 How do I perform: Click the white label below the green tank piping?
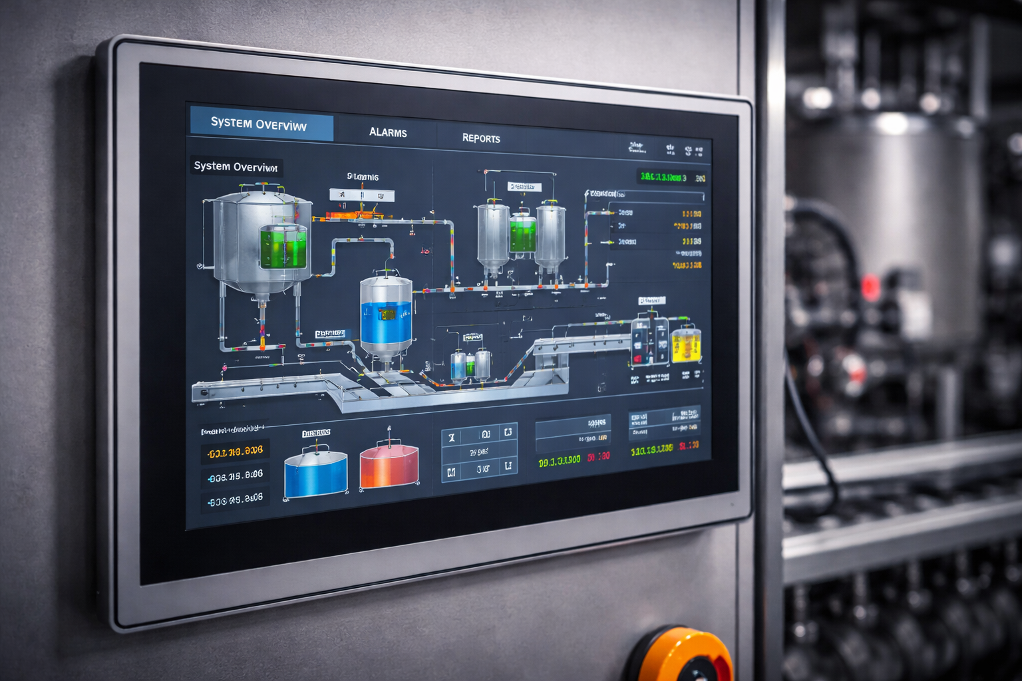331,334
